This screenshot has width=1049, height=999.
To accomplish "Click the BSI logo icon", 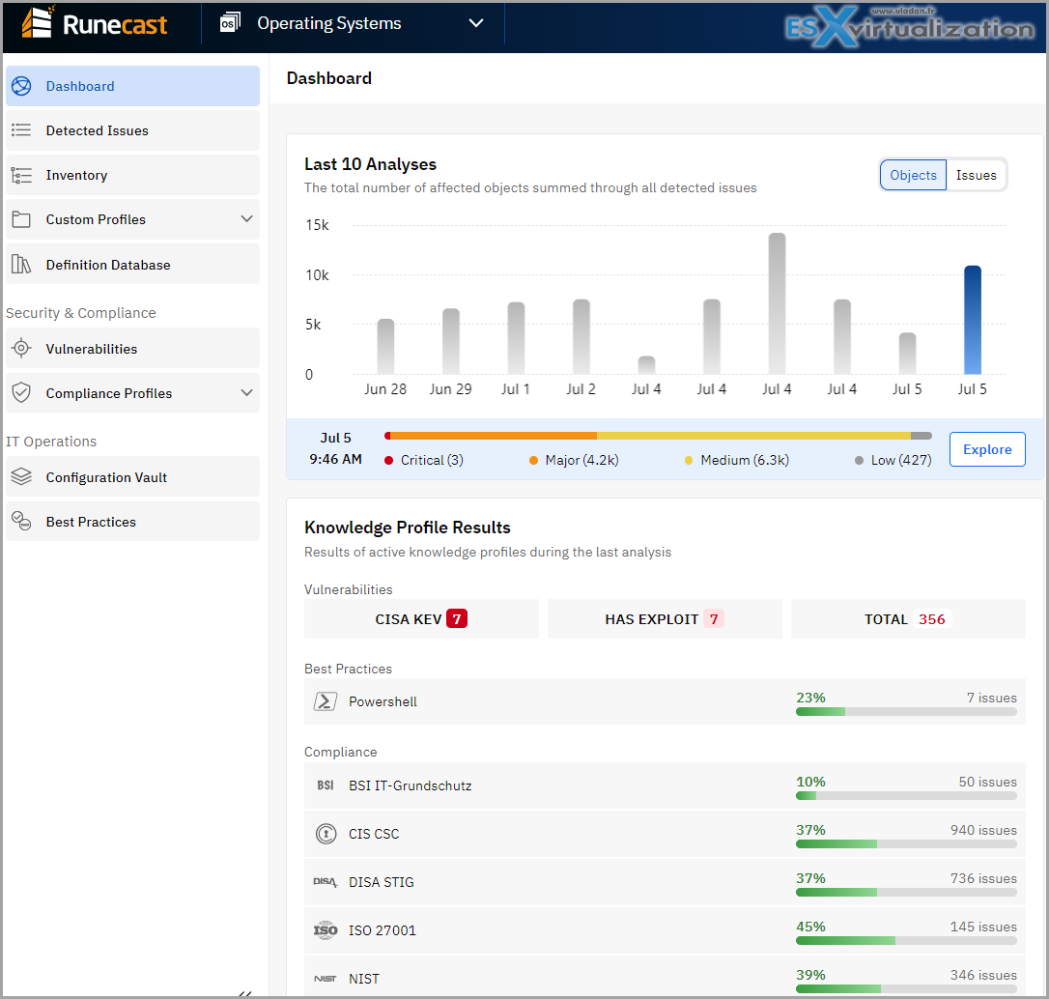I will [326, 785].
